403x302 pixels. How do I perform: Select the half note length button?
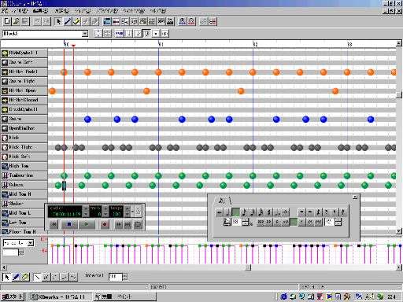coord(227,212)
